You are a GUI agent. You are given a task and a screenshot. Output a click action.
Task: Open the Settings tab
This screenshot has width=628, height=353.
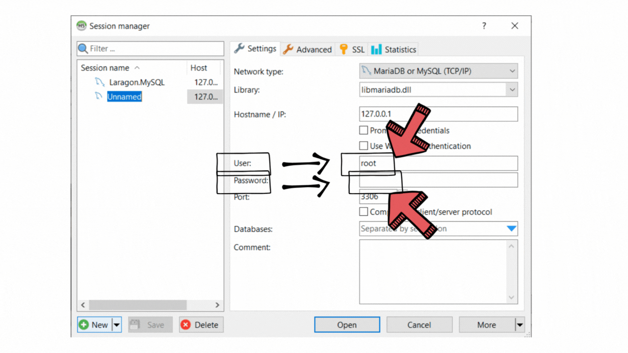(x=255, y=49)
